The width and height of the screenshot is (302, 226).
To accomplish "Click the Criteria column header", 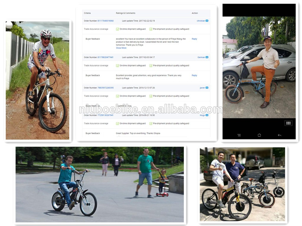I will (x=87, y=13).
